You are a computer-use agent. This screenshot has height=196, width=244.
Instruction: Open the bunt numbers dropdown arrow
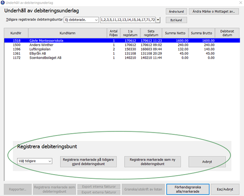158,20
